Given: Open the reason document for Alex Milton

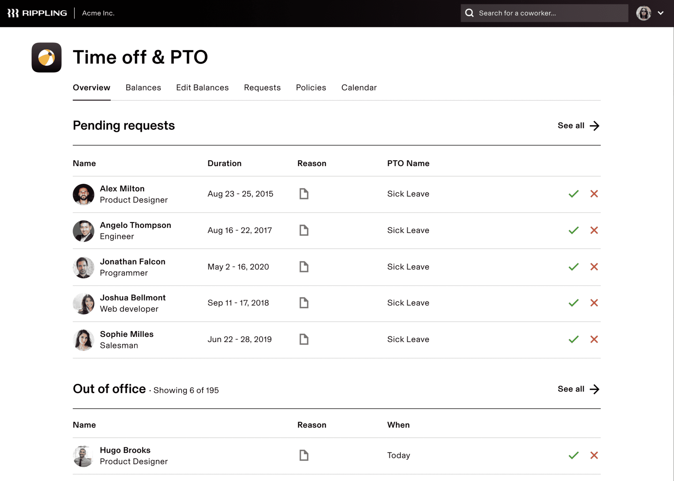Looking at the screenshot, I should coord(303,194).
